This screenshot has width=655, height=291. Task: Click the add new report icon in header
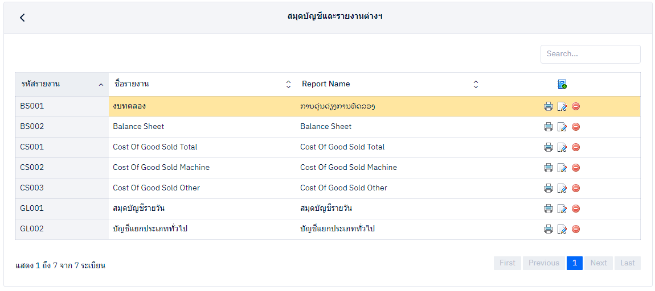562,84
